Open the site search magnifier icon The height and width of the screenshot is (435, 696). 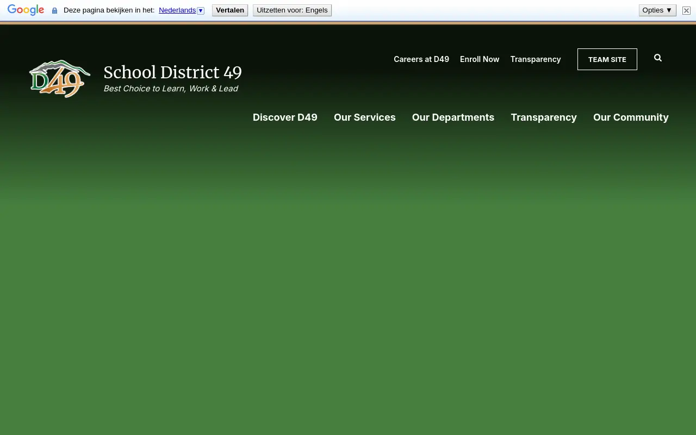658,58
